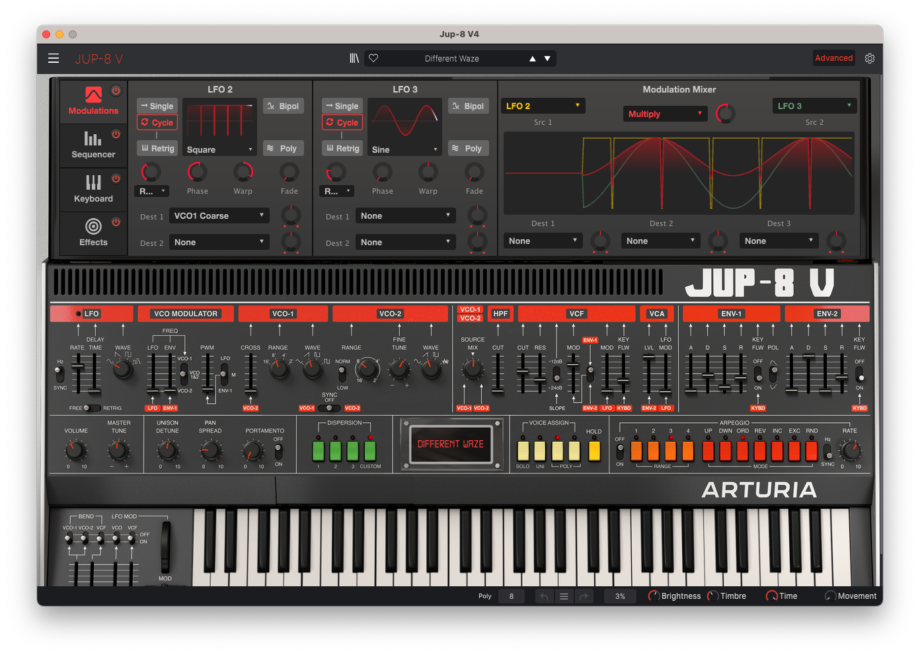Enable Single mode on LFO 2
This screenshot has width=920, height=655.
click(x=157, y=106)
